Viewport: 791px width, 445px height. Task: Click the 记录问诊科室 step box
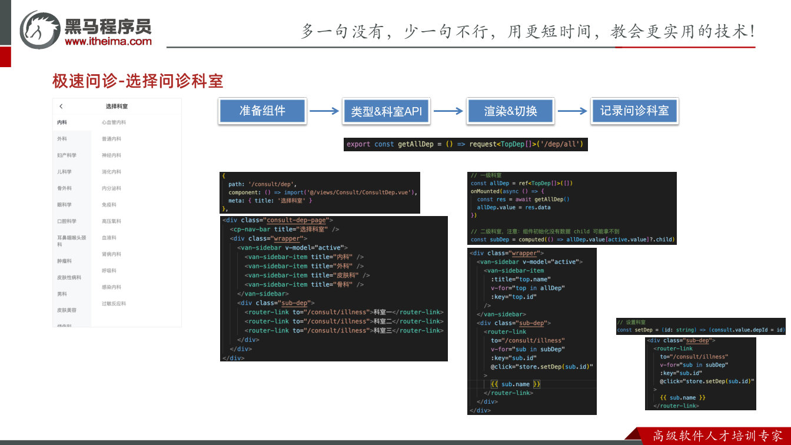(634, 111)
